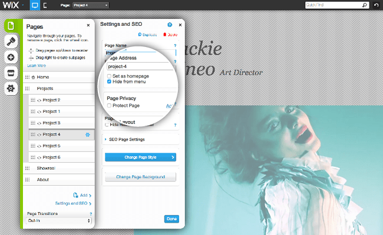Image resolution: width=383 pixels, height=235 pixels.
Task: Select the Project 5 subpage
Action: click(x=61, y=146)
